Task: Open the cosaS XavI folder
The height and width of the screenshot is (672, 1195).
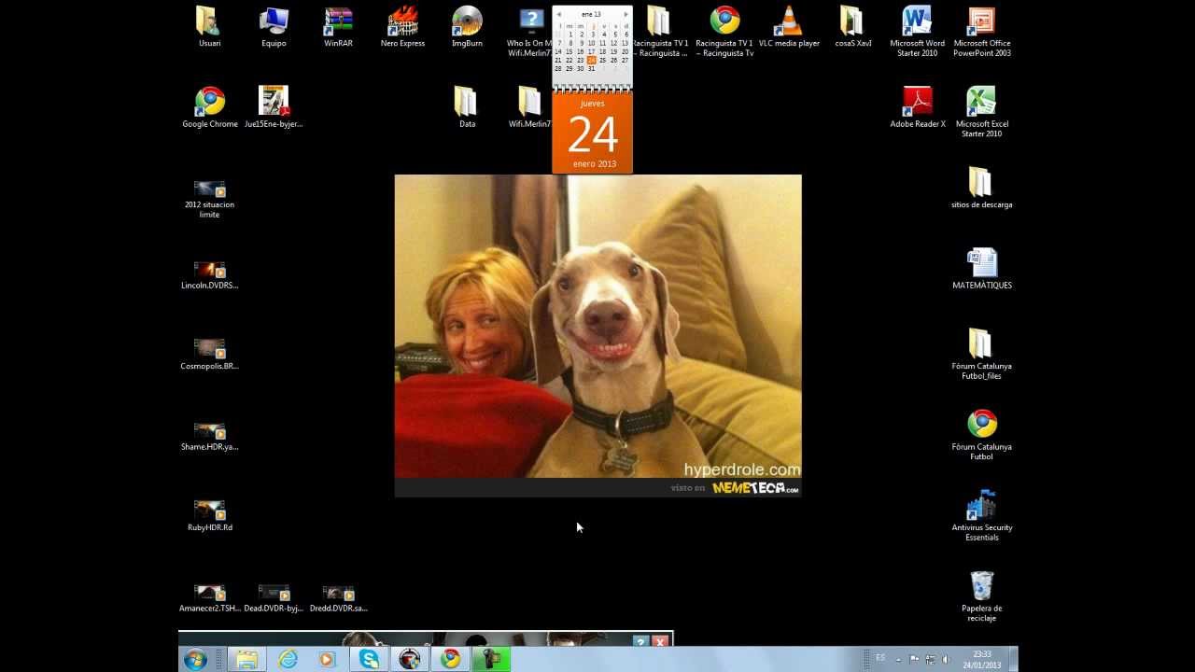Action: tap(852, 27)
